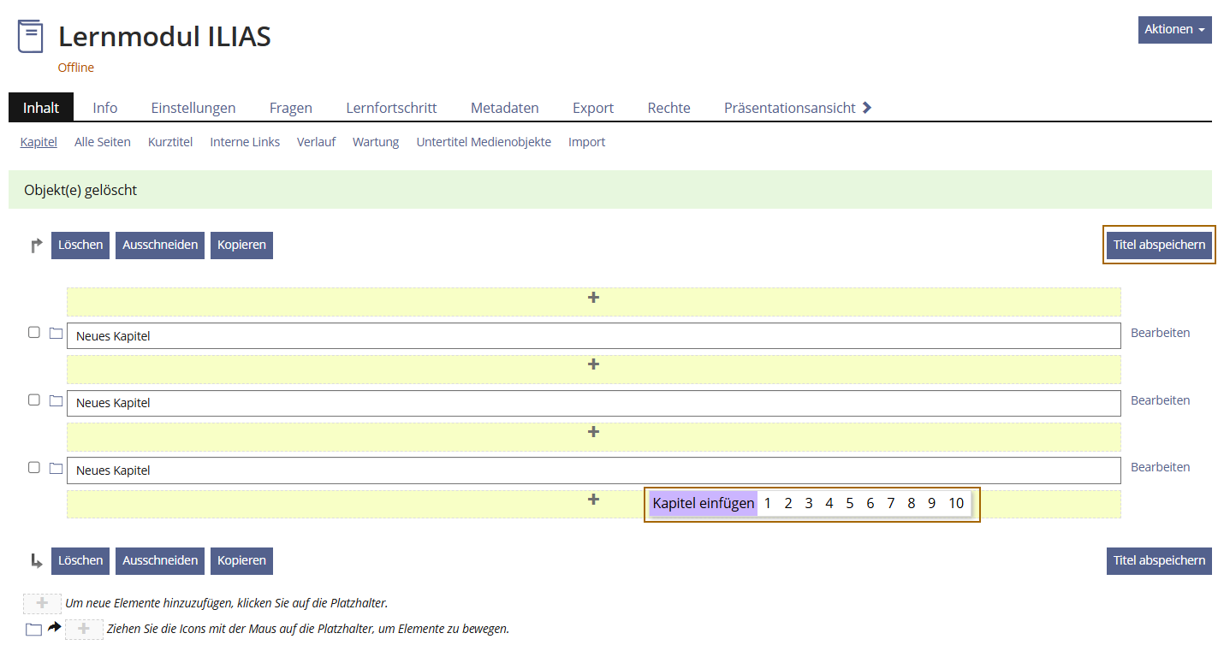Click the chevron arrow after Präsentationsansicht
Viewport: 1218px width, 651px height.
point(867,108)
